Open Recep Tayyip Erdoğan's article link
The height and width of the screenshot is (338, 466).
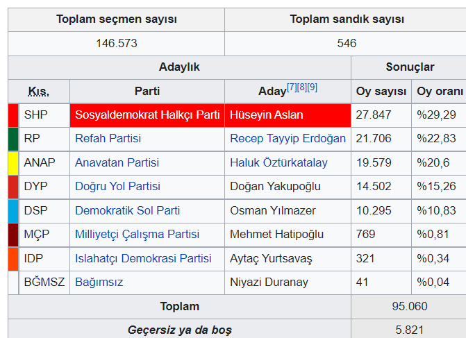pyautogui.click(x=288, y=138)
